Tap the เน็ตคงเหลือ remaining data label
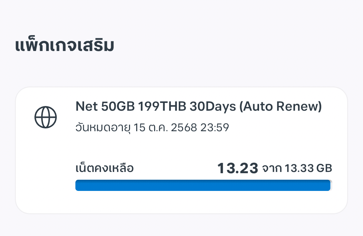 [x=105, y=169]
